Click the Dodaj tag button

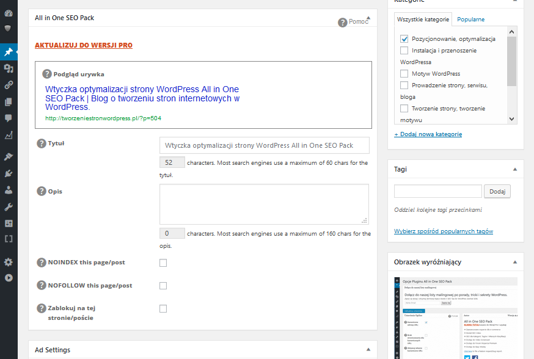pos(497,191)
